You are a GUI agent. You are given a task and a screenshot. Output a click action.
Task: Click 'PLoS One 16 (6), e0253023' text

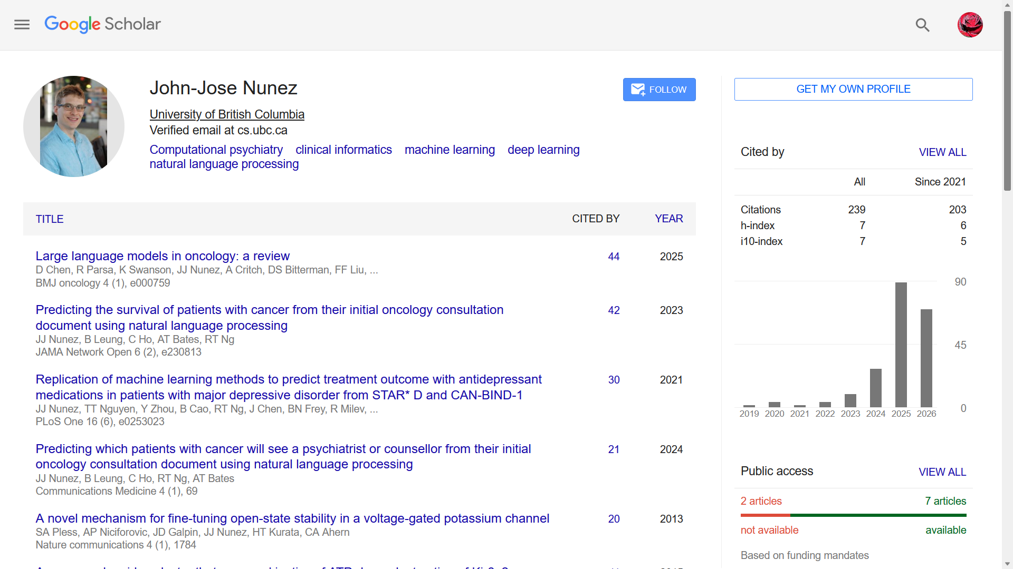[x=100, y=421]
